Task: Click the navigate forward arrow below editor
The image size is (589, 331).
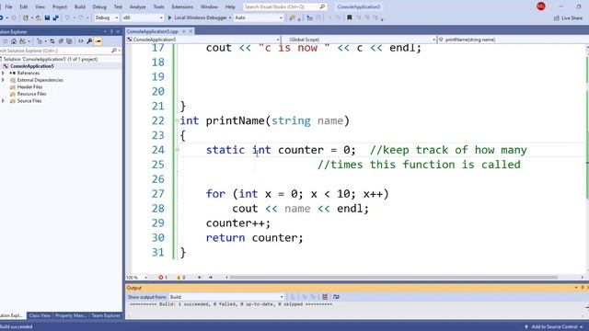Action: tap(211, 278)
